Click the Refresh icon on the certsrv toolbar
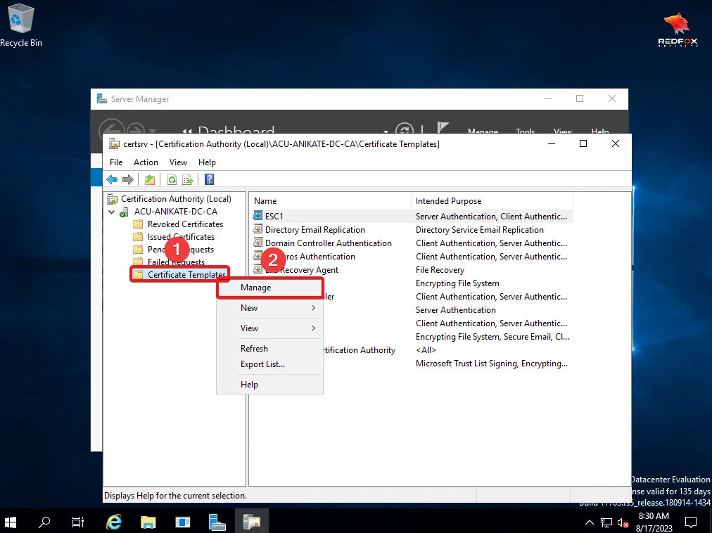Screen dimensions: 712x533 click(172, 179)
